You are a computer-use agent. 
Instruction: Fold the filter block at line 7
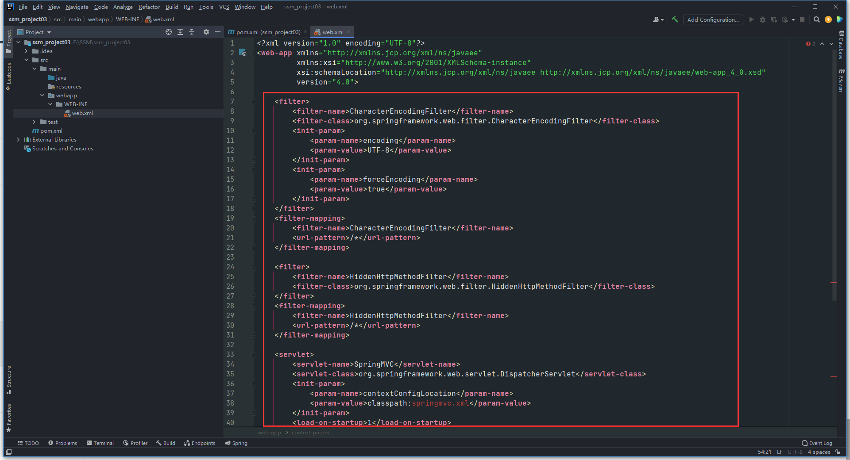[254, 102]
